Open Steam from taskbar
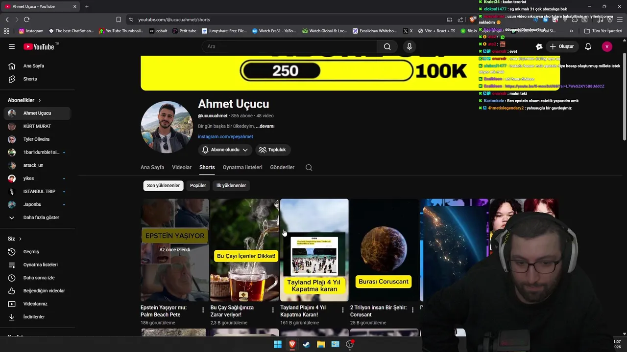Screen dimensions: 627x352 (306, 344)
